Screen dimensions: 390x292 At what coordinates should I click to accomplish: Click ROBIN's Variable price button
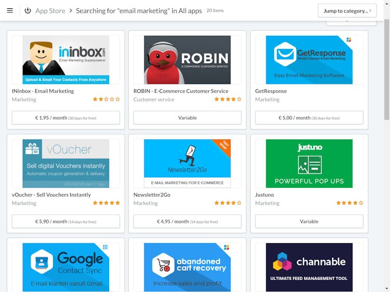pyautogui.click(x=187, y=118)
